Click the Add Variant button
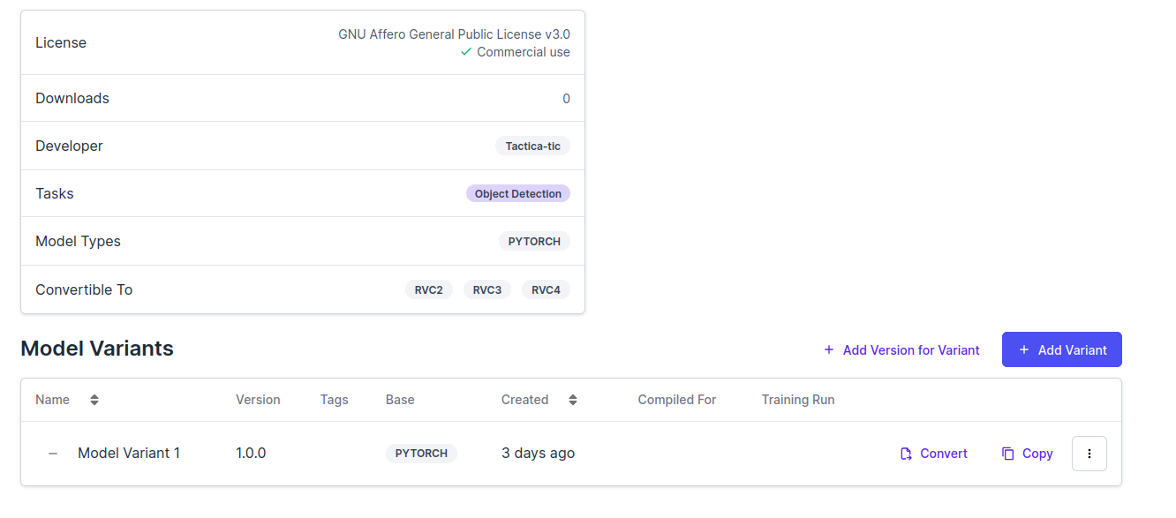Image resolution: width=1176 pixels, height=518 pixels. point(1061,349)
